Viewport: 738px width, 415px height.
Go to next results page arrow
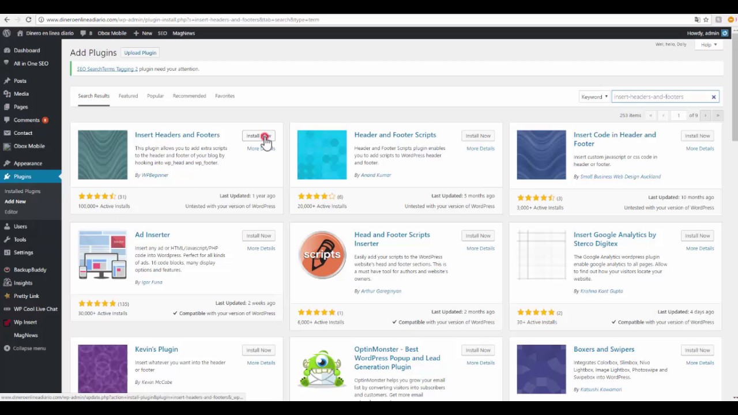[705, 115]
